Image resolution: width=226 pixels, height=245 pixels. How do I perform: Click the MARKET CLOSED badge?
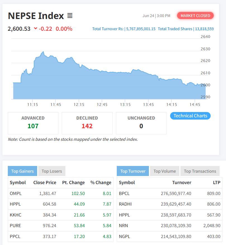(195, 16)
